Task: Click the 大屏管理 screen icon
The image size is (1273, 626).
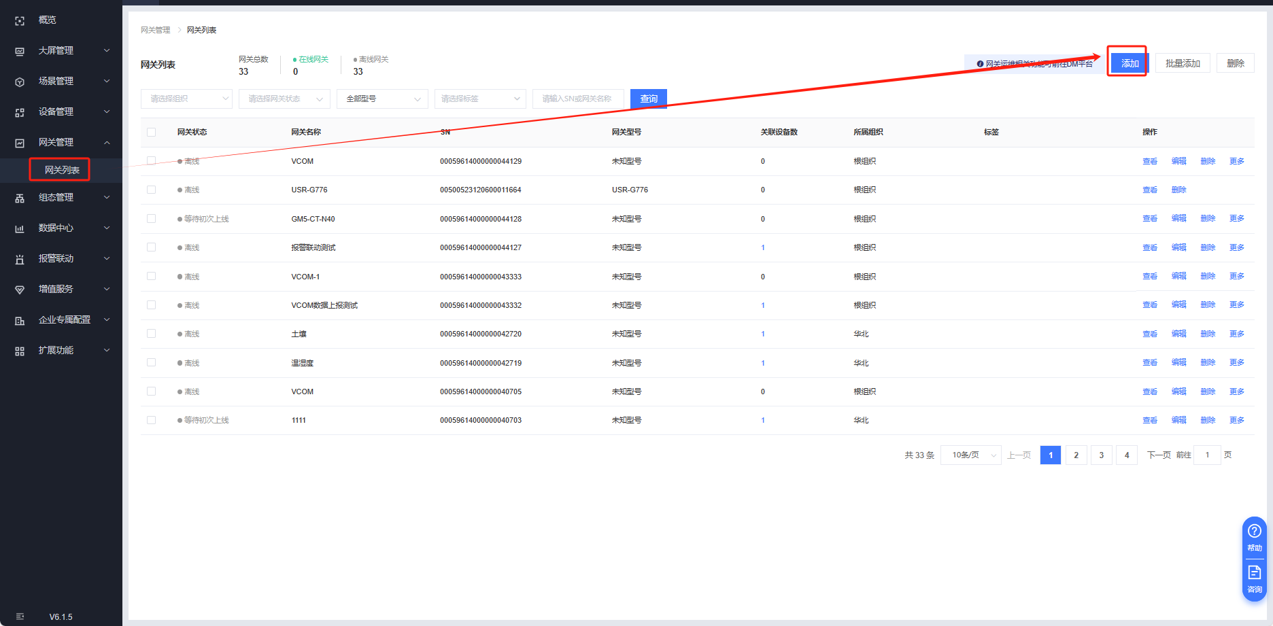Action: 20,51
